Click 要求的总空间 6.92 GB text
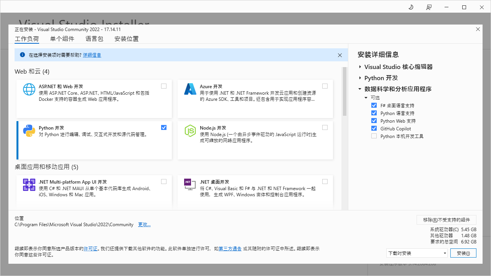This screenshot has height=276, width=491. 453,242
